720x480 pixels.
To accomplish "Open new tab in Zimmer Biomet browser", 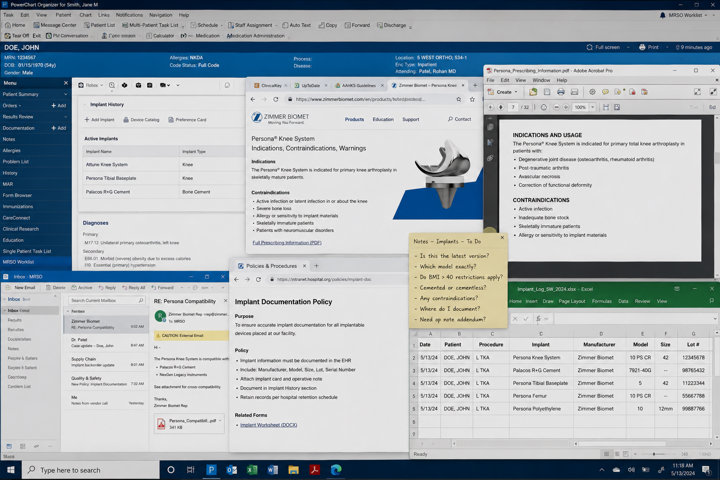I will point(475,85).
